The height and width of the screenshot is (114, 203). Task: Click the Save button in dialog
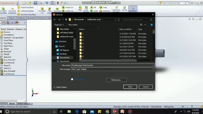[130, 87]
